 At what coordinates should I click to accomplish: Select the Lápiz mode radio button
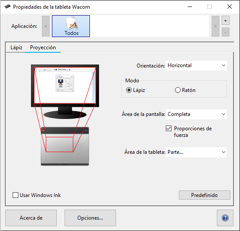pos(129,90)
